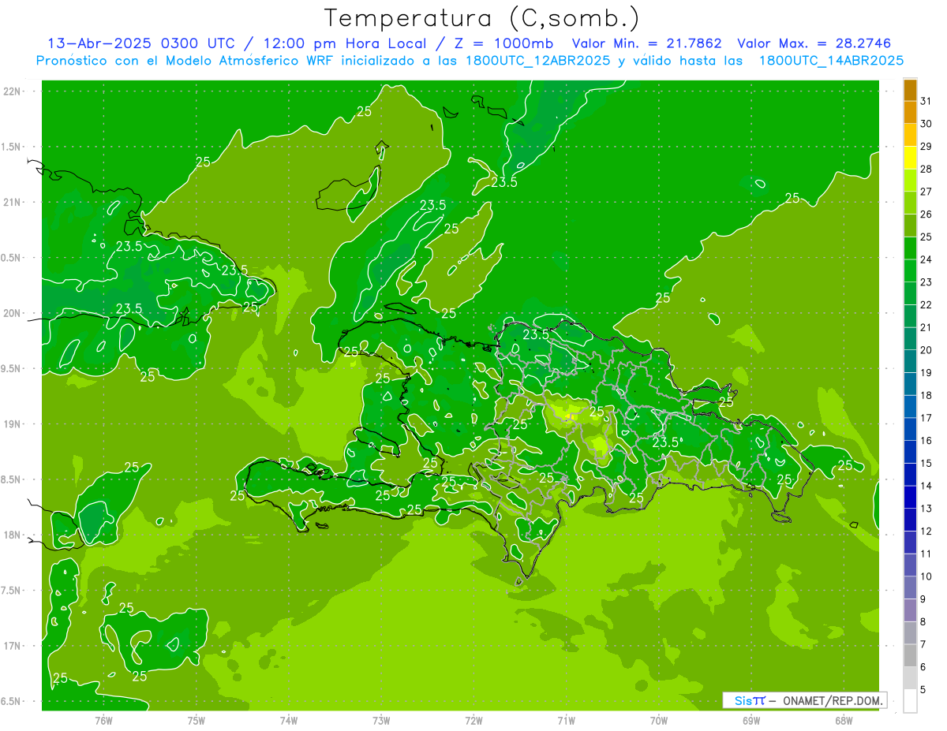
Task: Pick the brown swatch above legend value 31
Action: 910,90
